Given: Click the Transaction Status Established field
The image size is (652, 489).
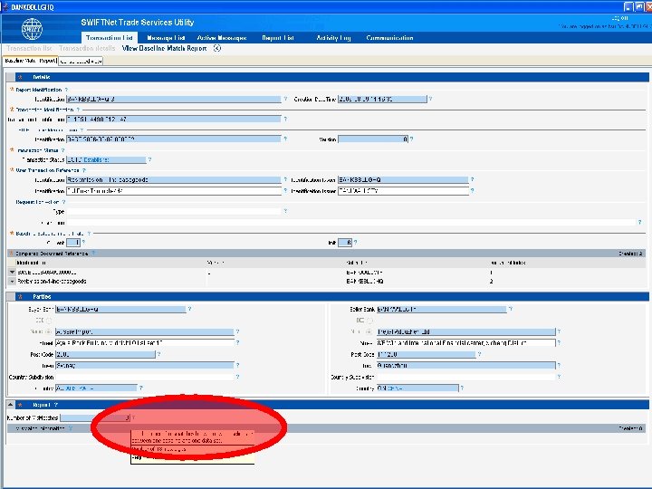Looking at the screenshot, I should pyautogui.click(x=106, y=159).
